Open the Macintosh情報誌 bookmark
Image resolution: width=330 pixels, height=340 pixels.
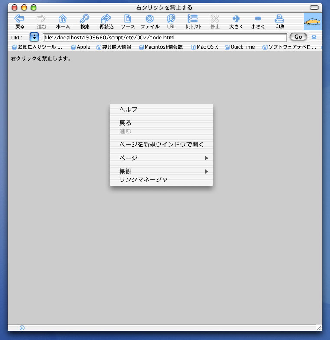(x=161, y=47)
